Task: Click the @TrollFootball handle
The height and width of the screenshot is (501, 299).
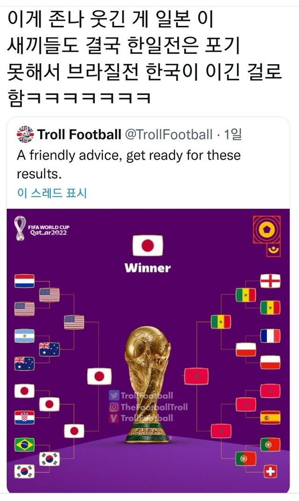Action: click(168, 135)
